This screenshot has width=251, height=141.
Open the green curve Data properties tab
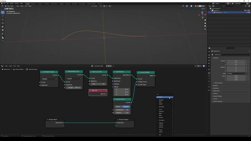click(x=209, y=84)
